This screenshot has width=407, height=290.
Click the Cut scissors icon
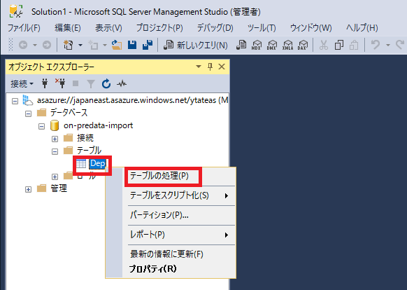click(x=323, y=46)
